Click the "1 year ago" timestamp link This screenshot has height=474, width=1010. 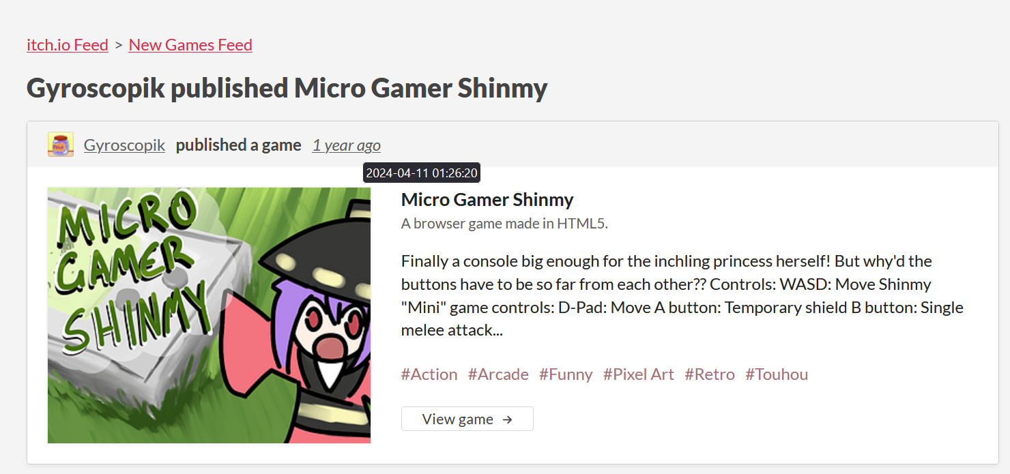346,145
